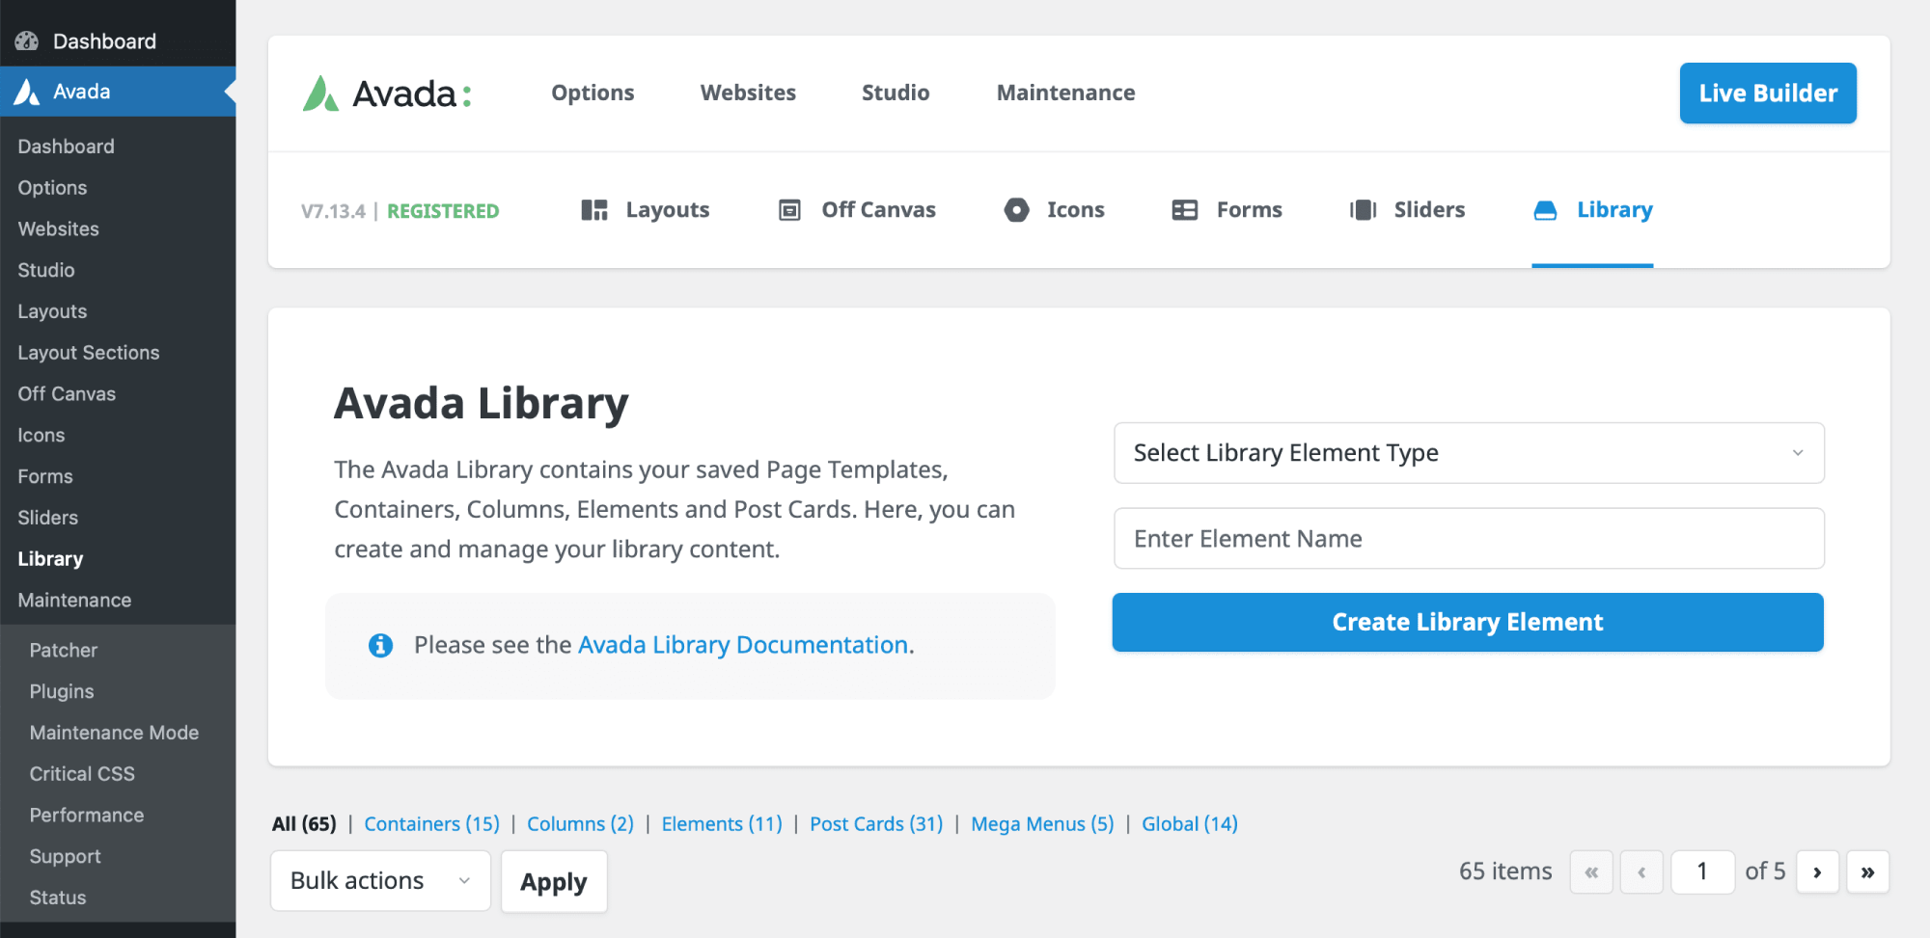Filter library by Post Cards (31)

point(875,824)
